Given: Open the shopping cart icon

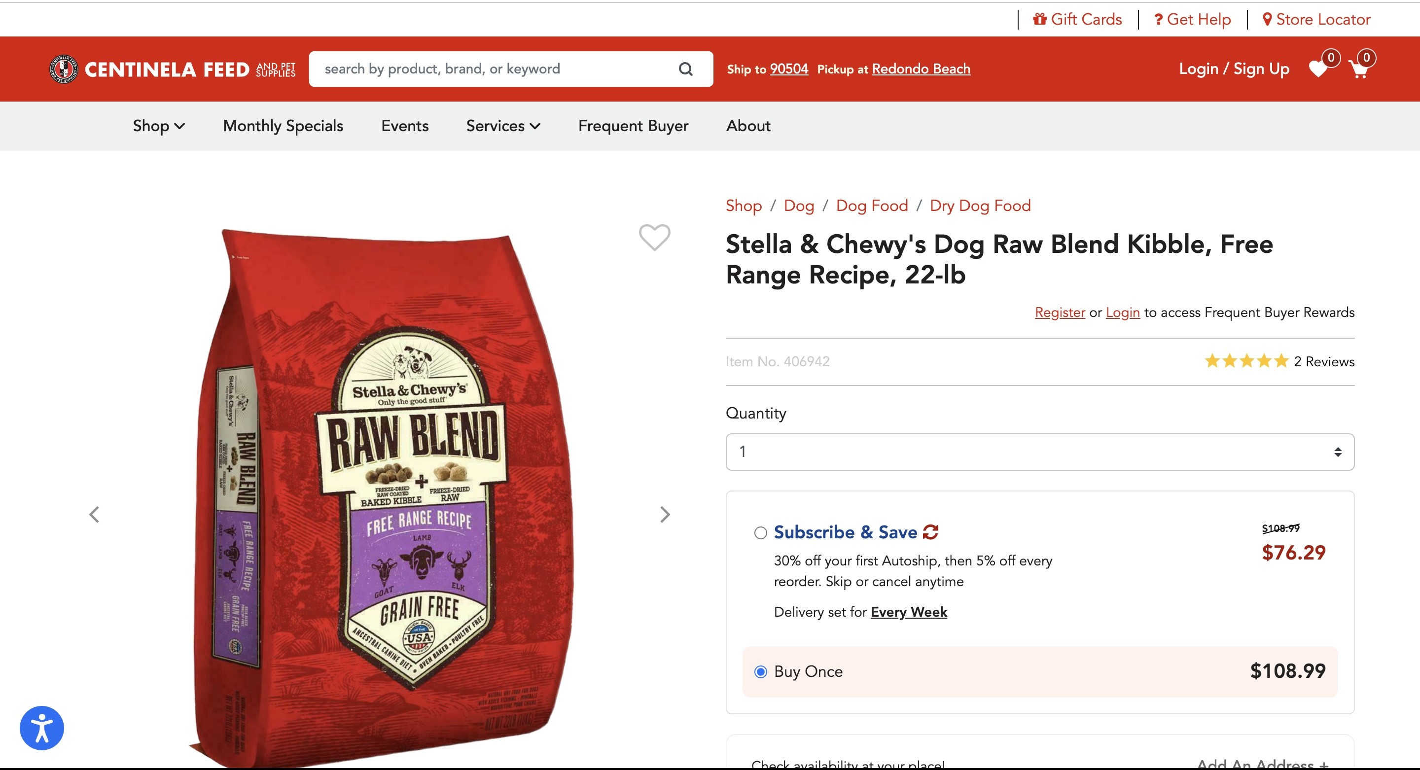Looking at the screenshot, I should [1358, 70].
